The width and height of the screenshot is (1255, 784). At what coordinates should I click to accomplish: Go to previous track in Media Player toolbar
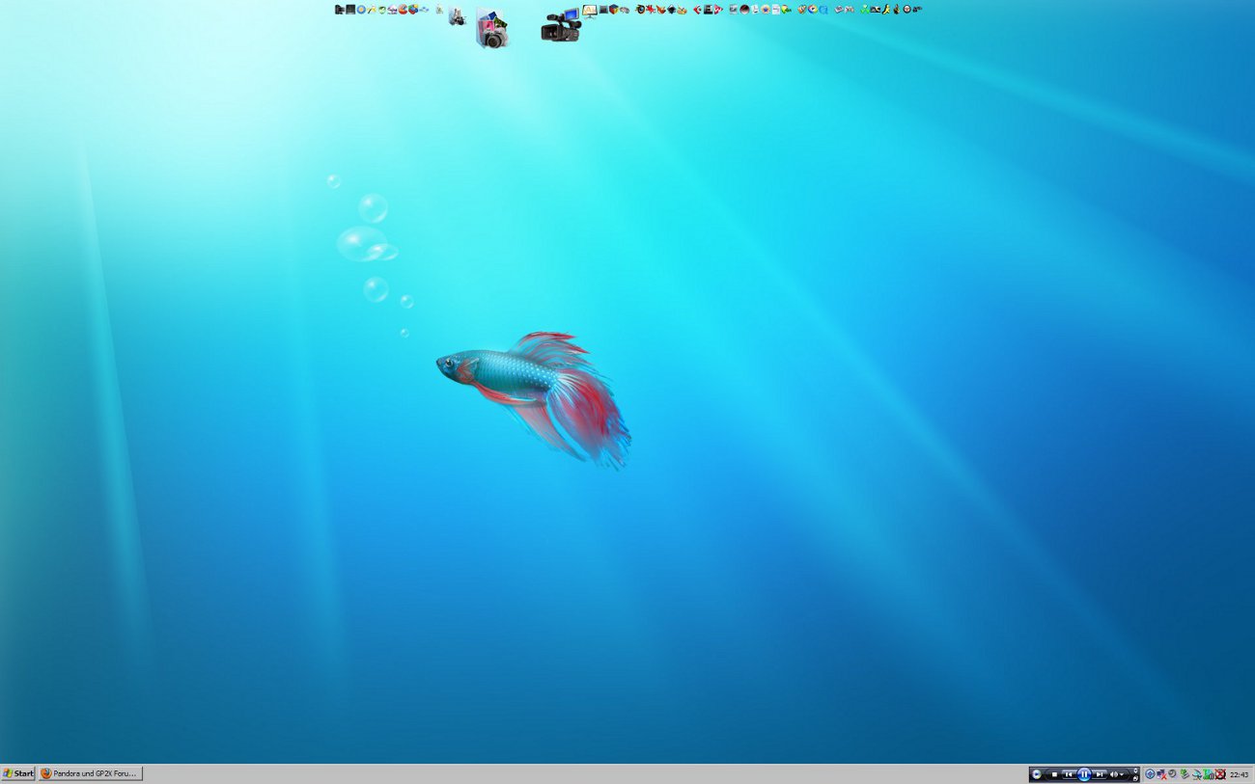[x=1069, y=774]
